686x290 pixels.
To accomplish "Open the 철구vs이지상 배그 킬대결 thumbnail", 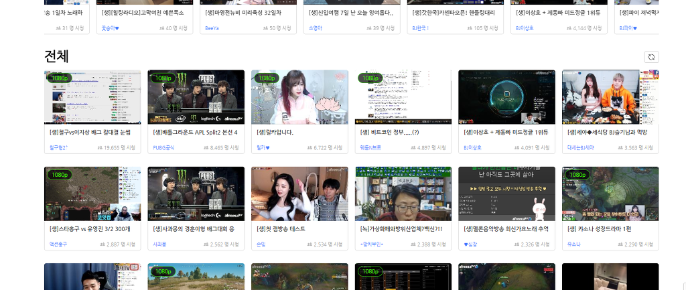I will point(92,97).
